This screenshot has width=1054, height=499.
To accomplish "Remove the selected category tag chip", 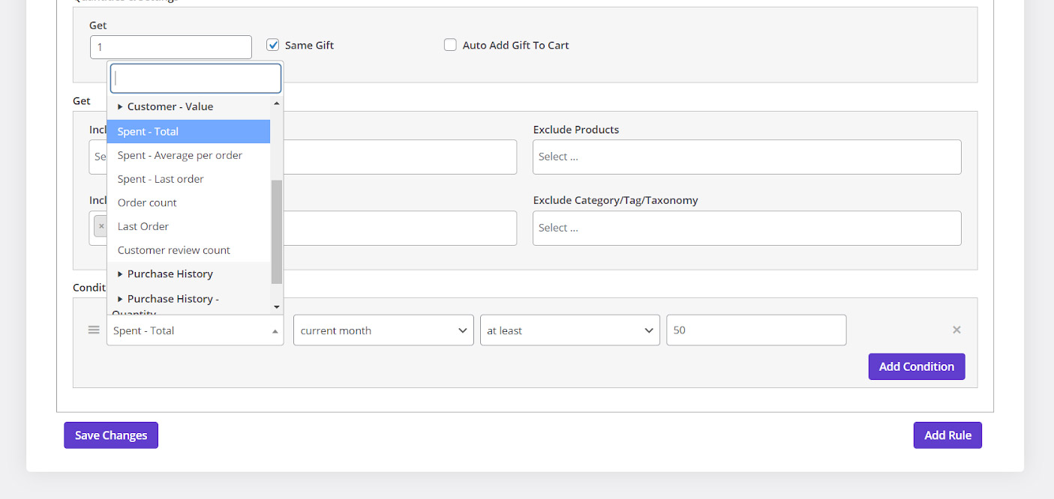I will click(101, 226).
